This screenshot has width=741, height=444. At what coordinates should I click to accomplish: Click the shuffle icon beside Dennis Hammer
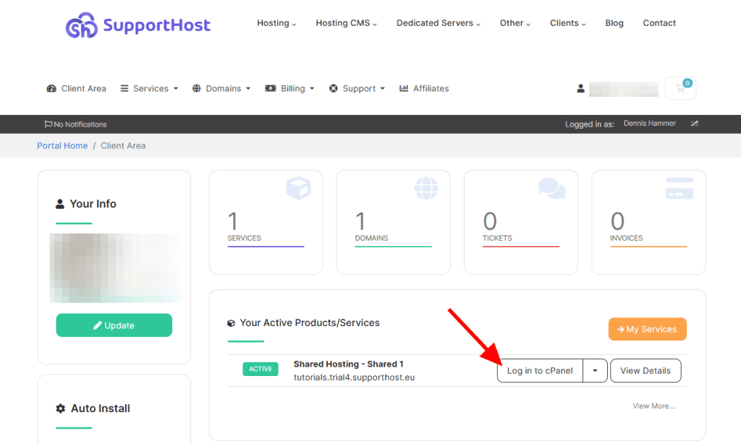694,124
